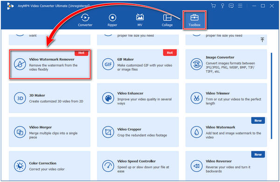
Task: Click the Video Reverser rewind icon
Action: (x=196, y=166)
